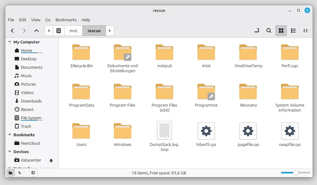Collapse the Bookmarks section
The width and height of the screenshot is (317, 185).
(x=10, y=135)
